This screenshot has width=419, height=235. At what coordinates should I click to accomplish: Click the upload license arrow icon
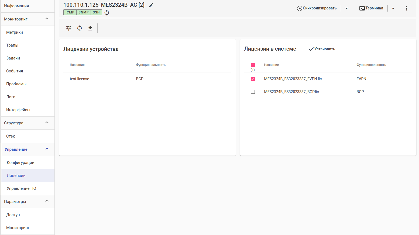(x=90, y=28)
